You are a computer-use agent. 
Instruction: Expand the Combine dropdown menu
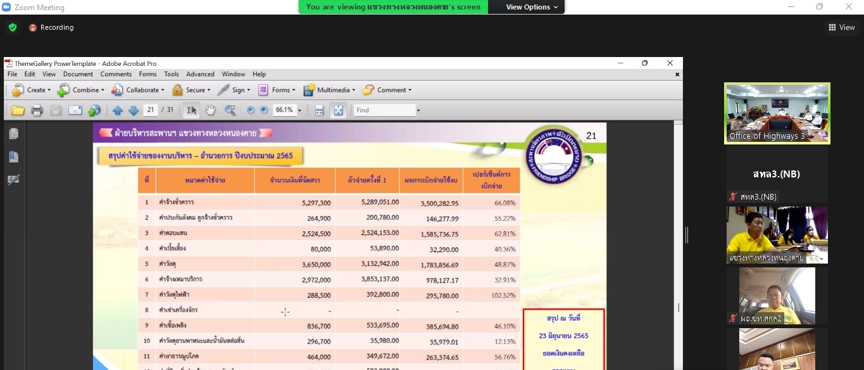click(80, 90)
